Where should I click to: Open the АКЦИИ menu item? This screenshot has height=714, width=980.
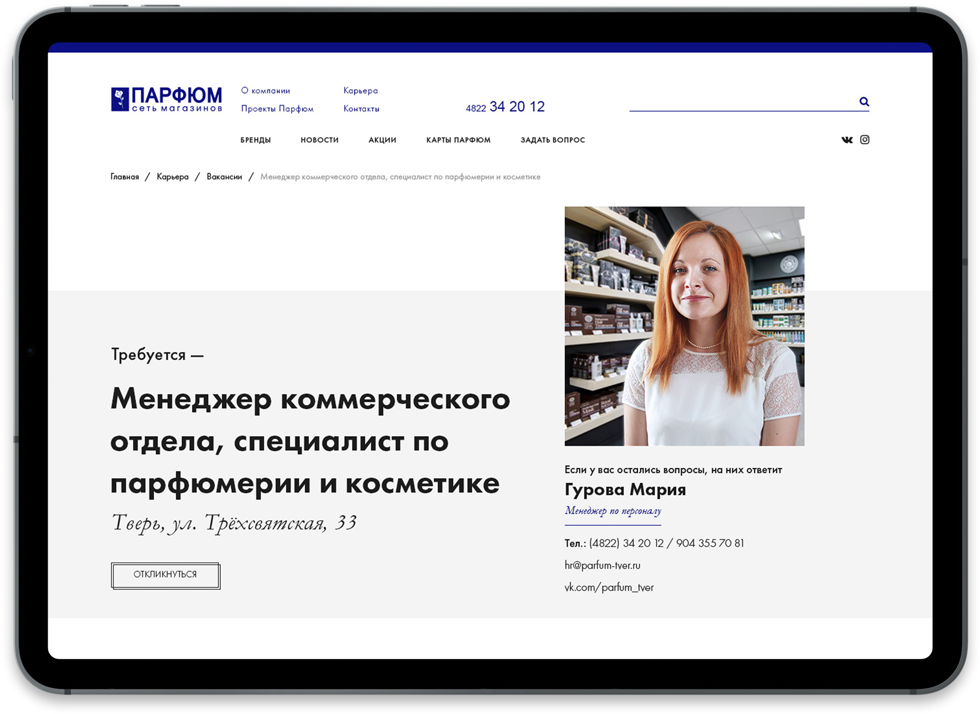(382, 140)
